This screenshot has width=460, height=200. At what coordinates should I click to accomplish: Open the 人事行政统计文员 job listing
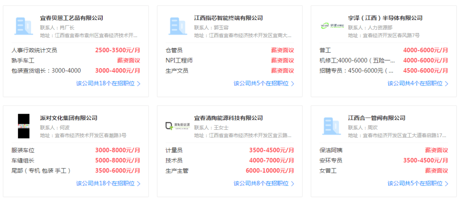34,51
